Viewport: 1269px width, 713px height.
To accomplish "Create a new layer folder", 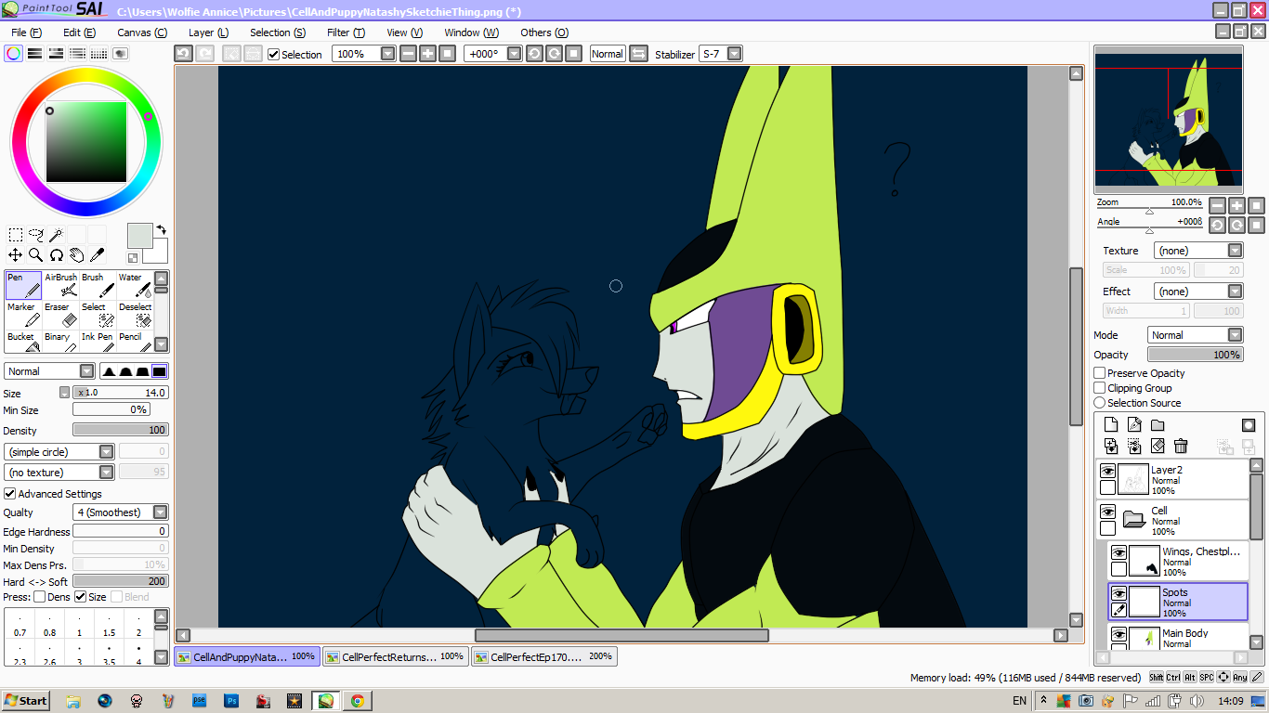I will pyautogui.click(x=1158, y=425).
